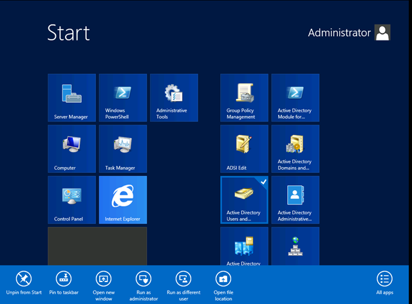Select Open new window
Viewport: 412px width, 304px height.
click(104, 286)
